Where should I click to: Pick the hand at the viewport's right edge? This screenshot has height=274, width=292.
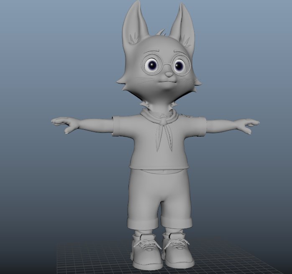point(249,125)
